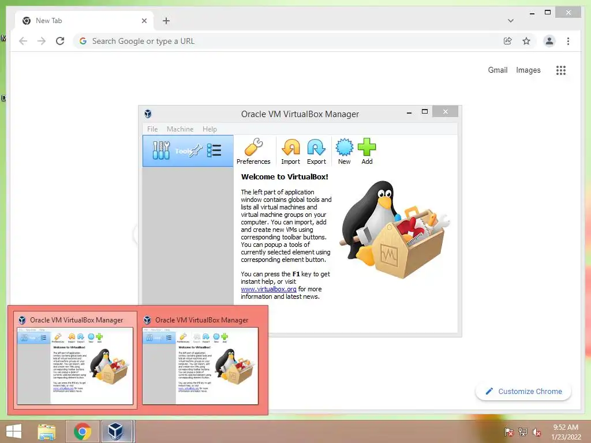Maximize the VirtualBox Manager window
The image size is (591, 443).
425,111
